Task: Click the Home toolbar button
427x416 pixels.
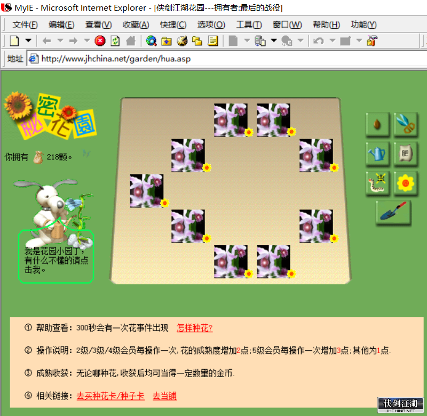Action: (131, 41)
